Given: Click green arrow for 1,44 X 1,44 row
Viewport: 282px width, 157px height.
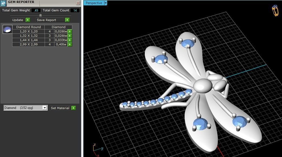Looking at the screenshot, I should pos(70,40).
